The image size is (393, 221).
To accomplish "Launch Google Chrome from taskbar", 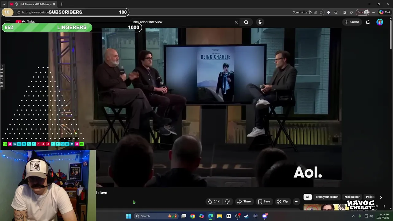I will (x=193, y=216).
